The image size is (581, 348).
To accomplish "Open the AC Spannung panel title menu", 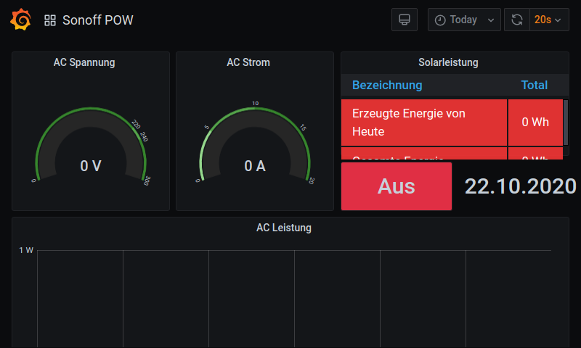I will point(84,62).
